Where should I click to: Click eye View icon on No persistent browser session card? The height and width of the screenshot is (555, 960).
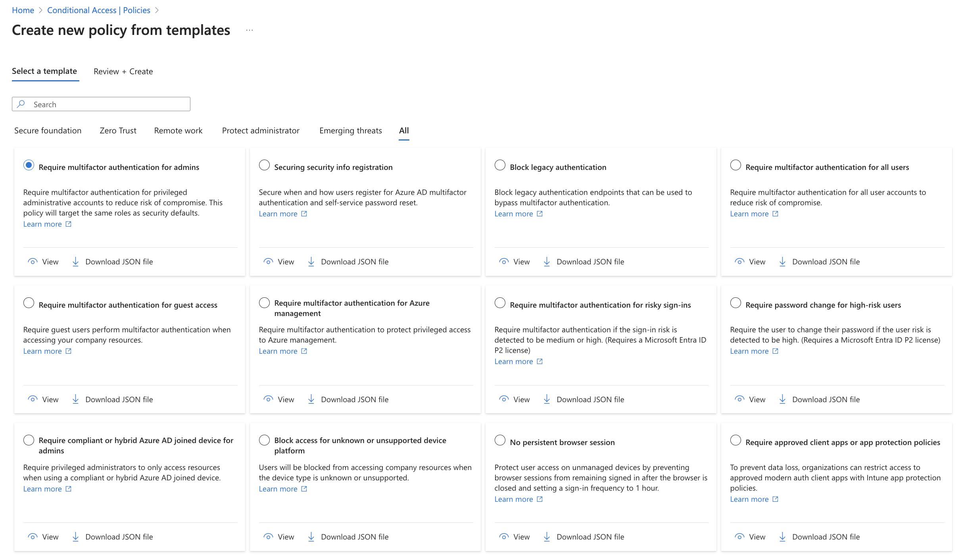pos(504,537)
